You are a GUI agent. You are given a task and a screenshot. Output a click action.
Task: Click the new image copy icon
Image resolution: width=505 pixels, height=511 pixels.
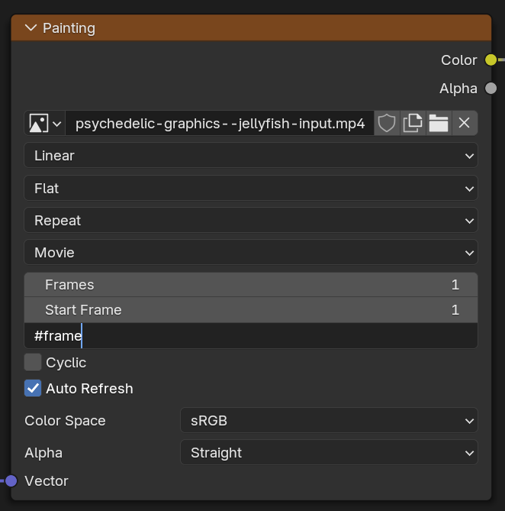(x=413, y=123)
